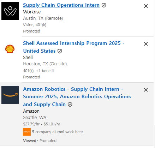Viewport: 155px width, 148px height.
Task: Open Shell Assessed Internship Program 2025 listing
Action: pyautogui.click(x=74, y=47)
